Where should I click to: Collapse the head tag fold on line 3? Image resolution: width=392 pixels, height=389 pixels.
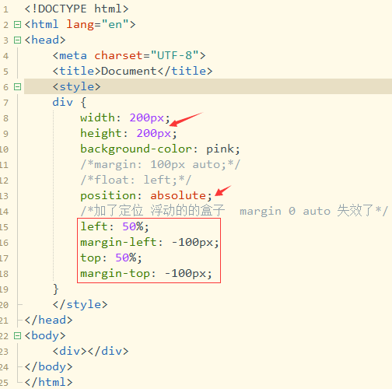(17, 40)
